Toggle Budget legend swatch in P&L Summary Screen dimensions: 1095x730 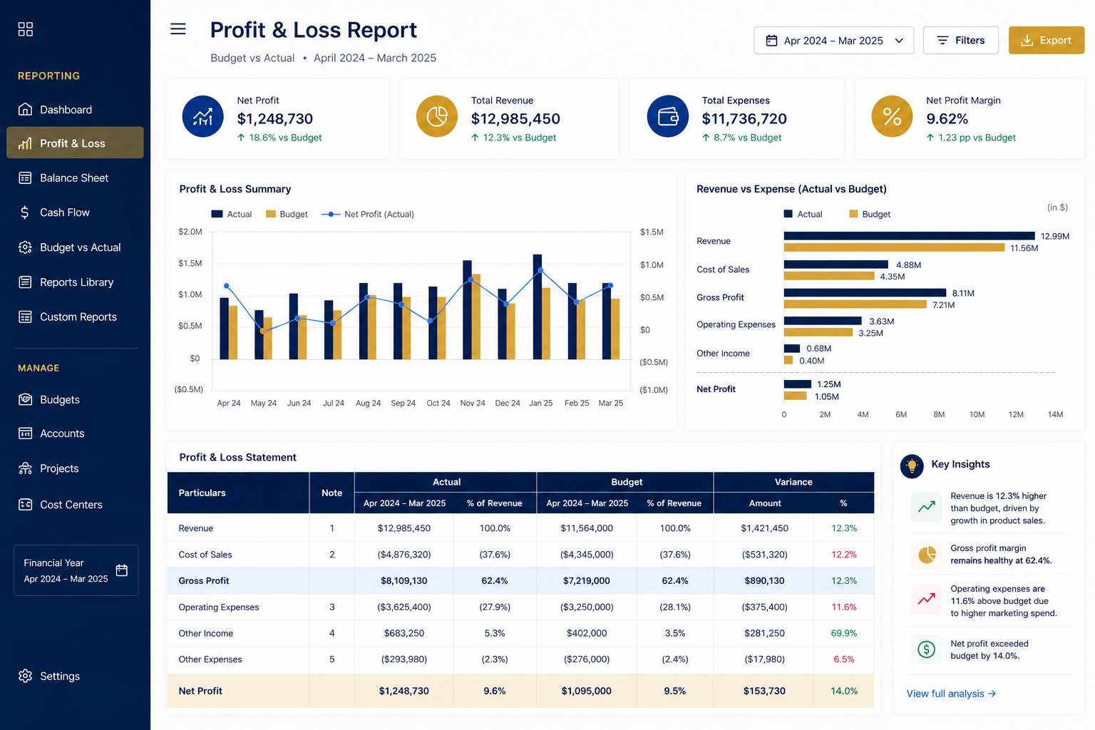(x=271, y=214)
